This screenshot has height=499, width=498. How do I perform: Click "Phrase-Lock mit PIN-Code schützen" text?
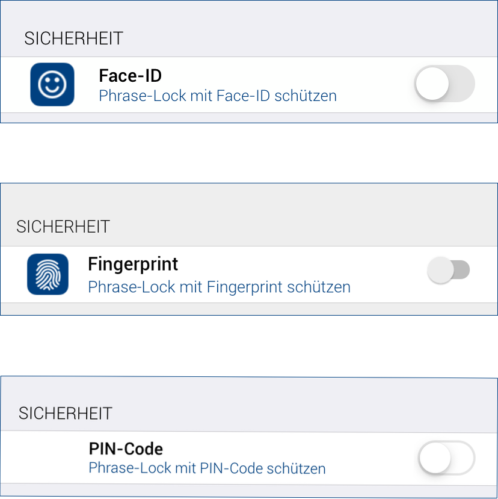coord(207,468)
